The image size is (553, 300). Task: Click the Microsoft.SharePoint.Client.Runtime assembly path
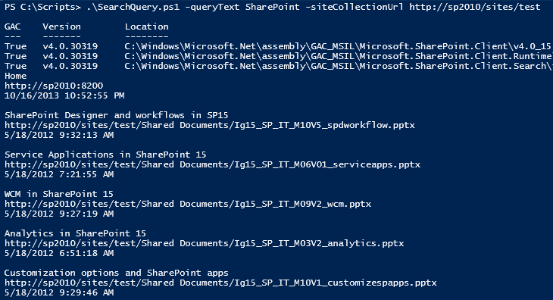[x=339, y=56]
